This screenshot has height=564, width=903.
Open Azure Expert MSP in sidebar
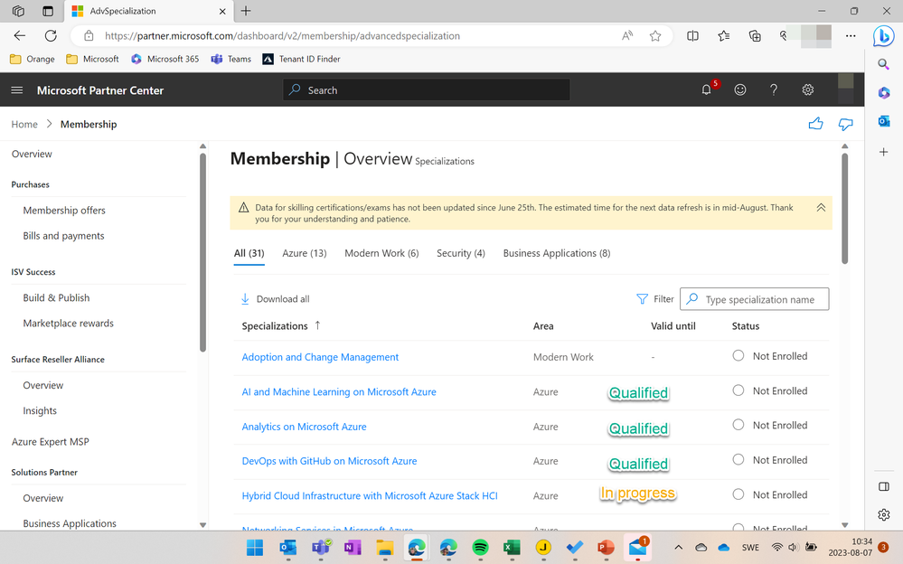tap(50, 442)
